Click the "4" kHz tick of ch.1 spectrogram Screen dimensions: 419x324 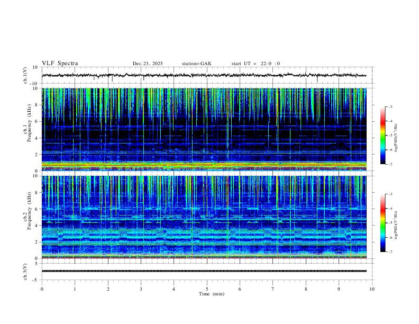pyautogui.click(x=37, y=138)
